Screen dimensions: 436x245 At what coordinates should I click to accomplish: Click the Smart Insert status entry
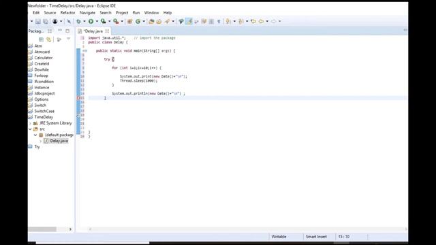pos(316,237)
